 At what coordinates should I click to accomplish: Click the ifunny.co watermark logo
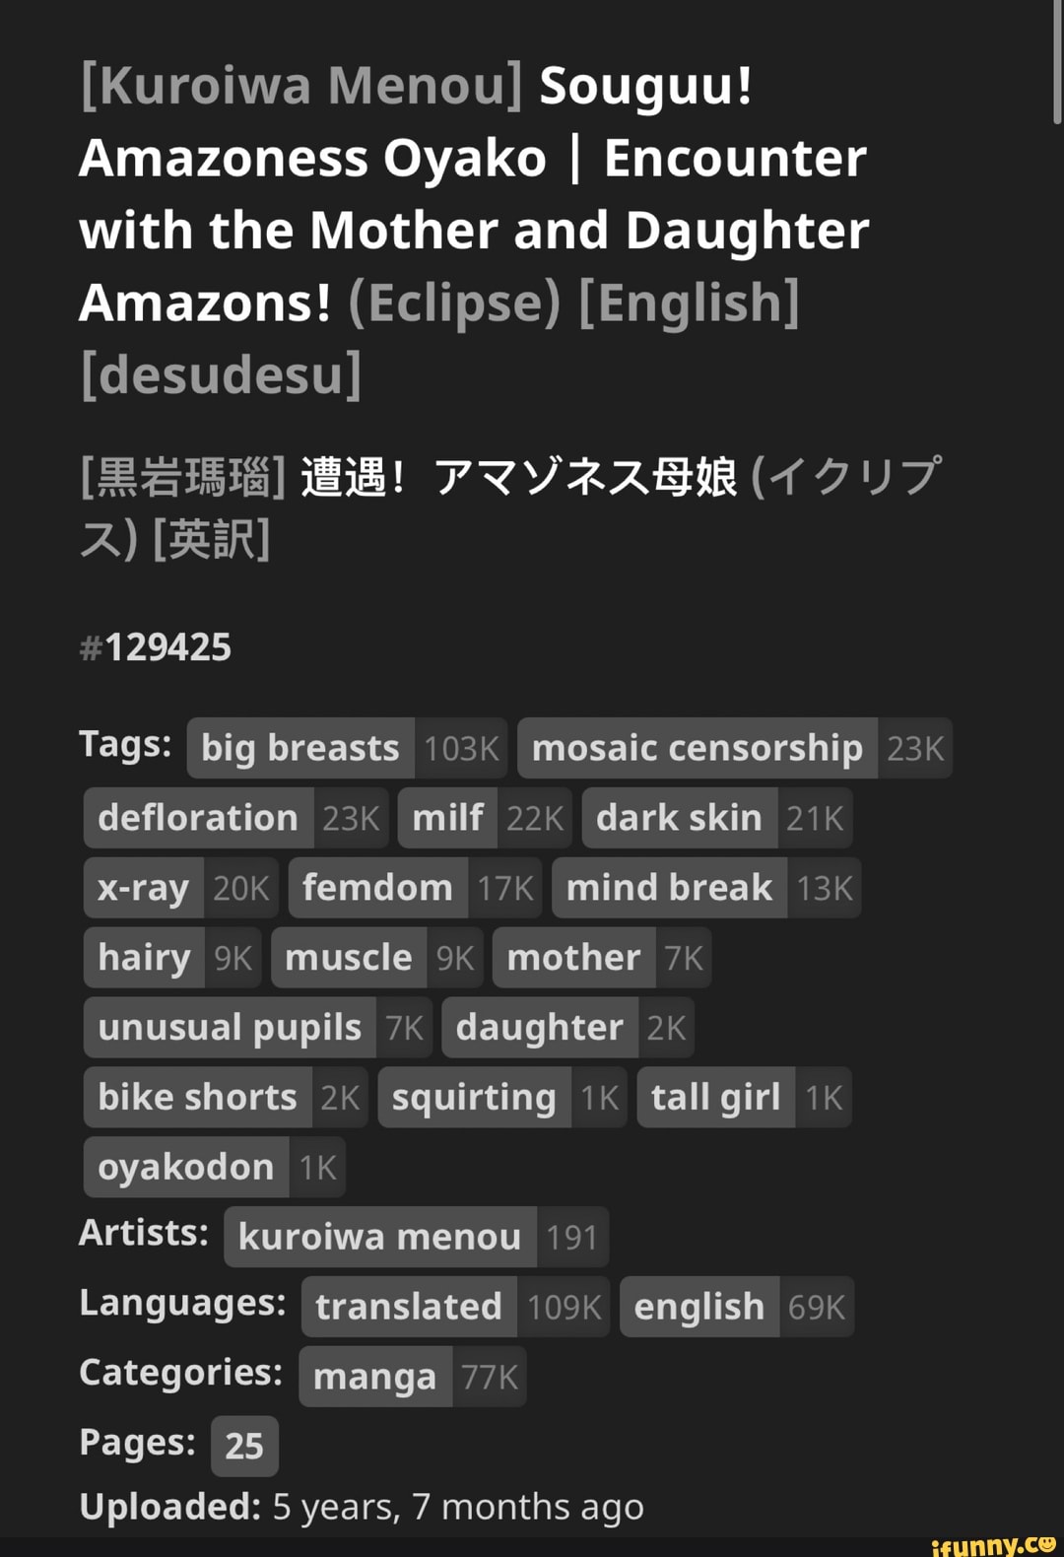click(x=993, y=1544)
